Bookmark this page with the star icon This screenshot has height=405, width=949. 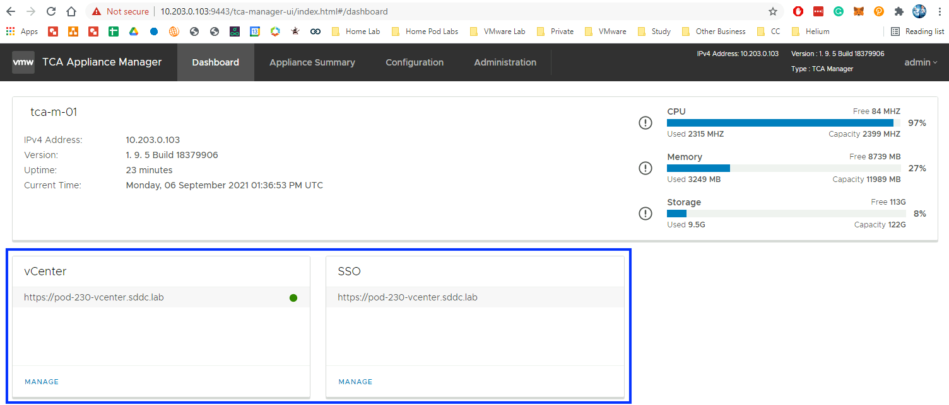tap(772, 11)
